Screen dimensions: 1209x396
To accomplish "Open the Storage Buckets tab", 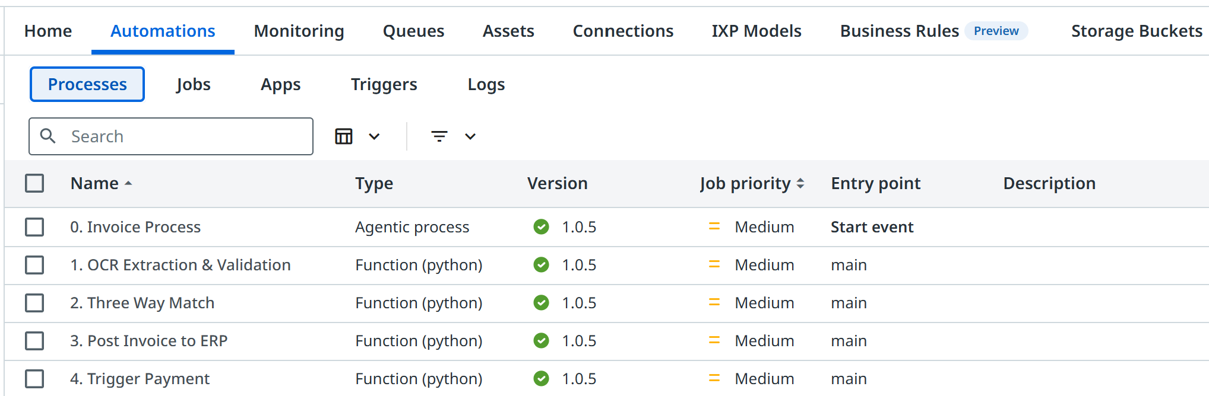I will pos(1137,31).
